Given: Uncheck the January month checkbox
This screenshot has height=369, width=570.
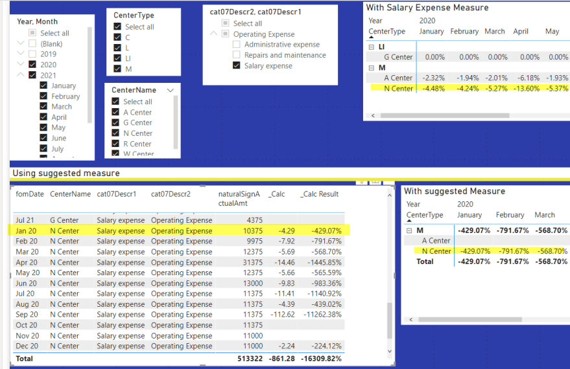Looking at the screenshot, I should click(x=43, y=85).
